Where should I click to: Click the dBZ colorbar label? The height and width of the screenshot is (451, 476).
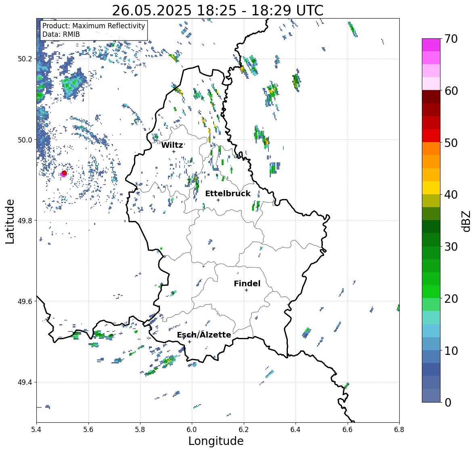click(x=467, y=221)
